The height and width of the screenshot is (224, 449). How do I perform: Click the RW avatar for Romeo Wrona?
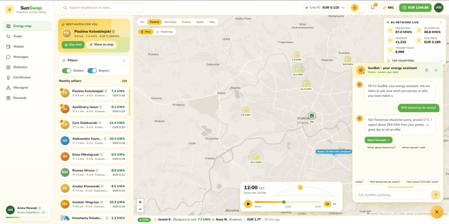[x=65, y=172]
